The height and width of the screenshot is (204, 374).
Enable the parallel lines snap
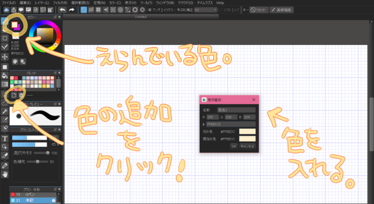91,10
